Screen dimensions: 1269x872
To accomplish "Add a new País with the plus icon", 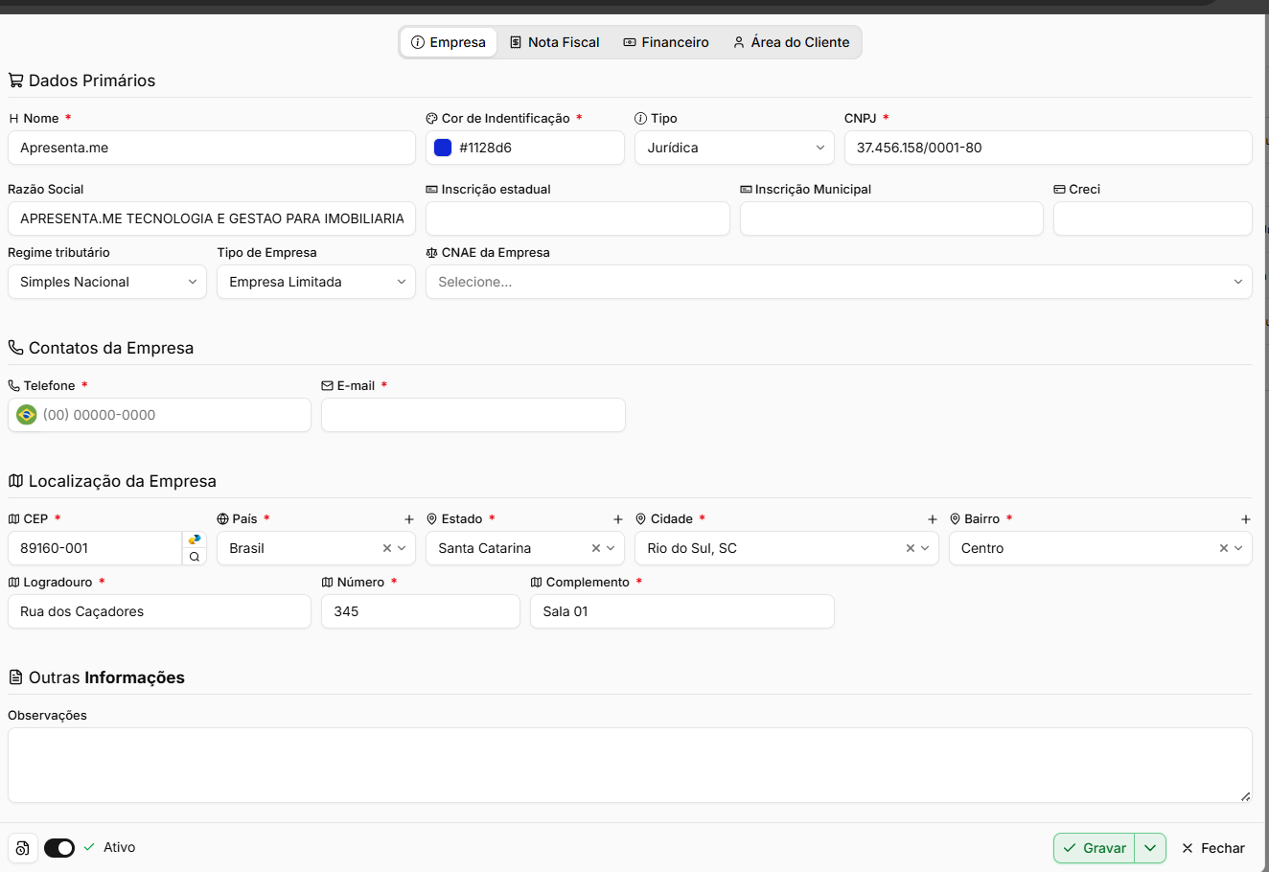I will click(409, 519).
